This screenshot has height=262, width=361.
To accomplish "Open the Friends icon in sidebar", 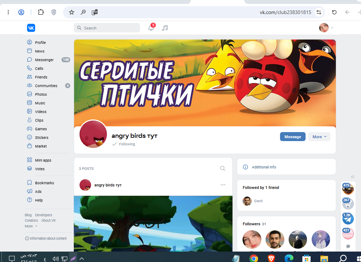I will pyautogui.click(x=30, y=77).
